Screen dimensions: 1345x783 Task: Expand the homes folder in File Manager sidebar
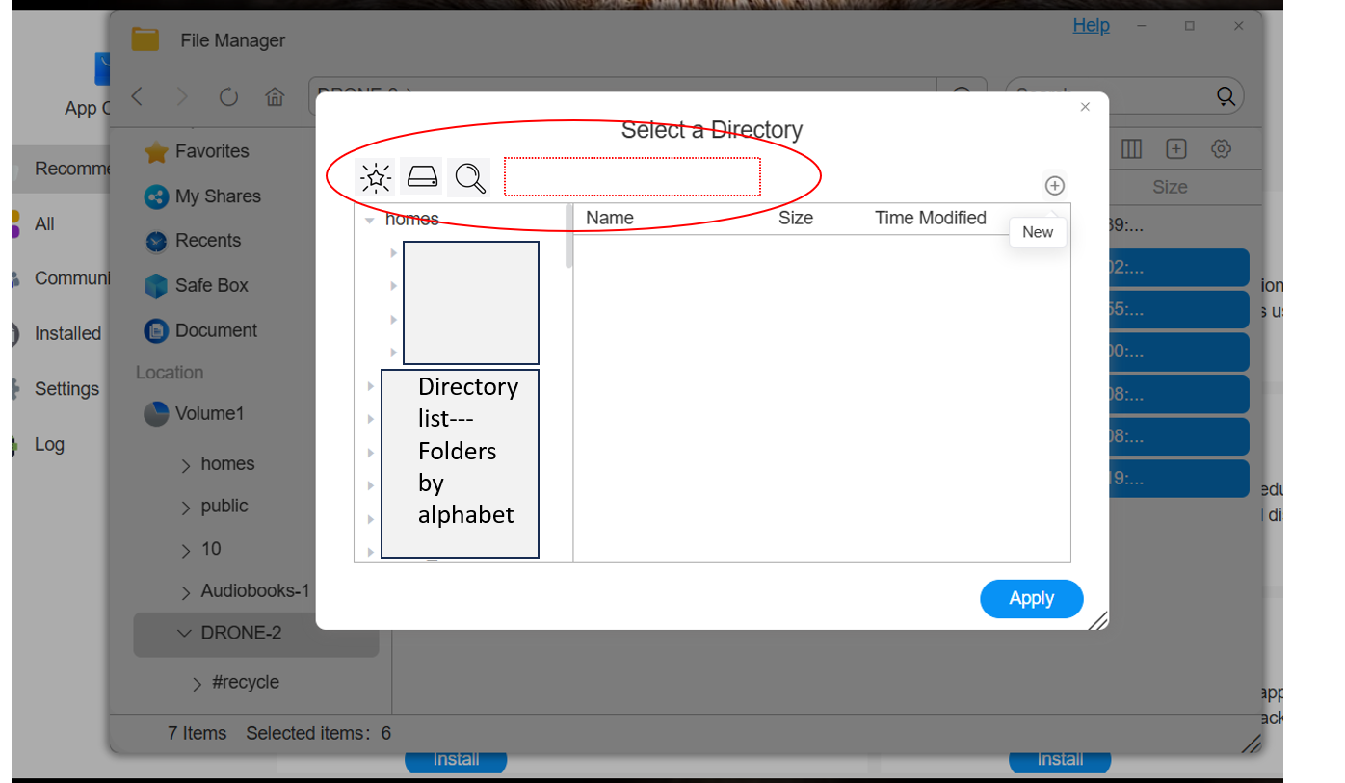point(186,466)
